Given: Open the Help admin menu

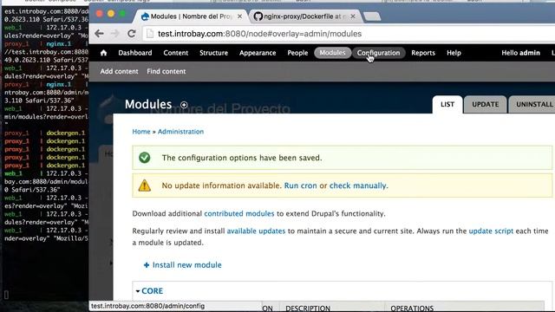Looking at the screenshot, I should pos(454,53).
